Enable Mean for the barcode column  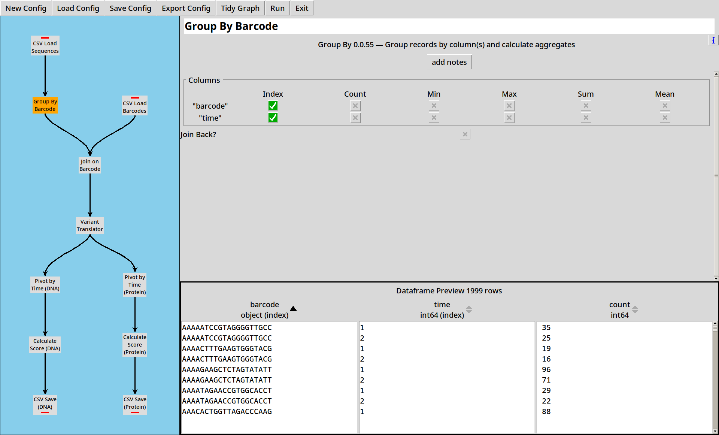(x=665, y=106)
